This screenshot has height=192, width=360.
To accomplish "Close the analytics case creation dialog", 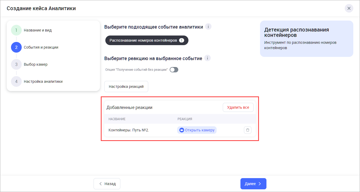I will [x=349, y=8].
